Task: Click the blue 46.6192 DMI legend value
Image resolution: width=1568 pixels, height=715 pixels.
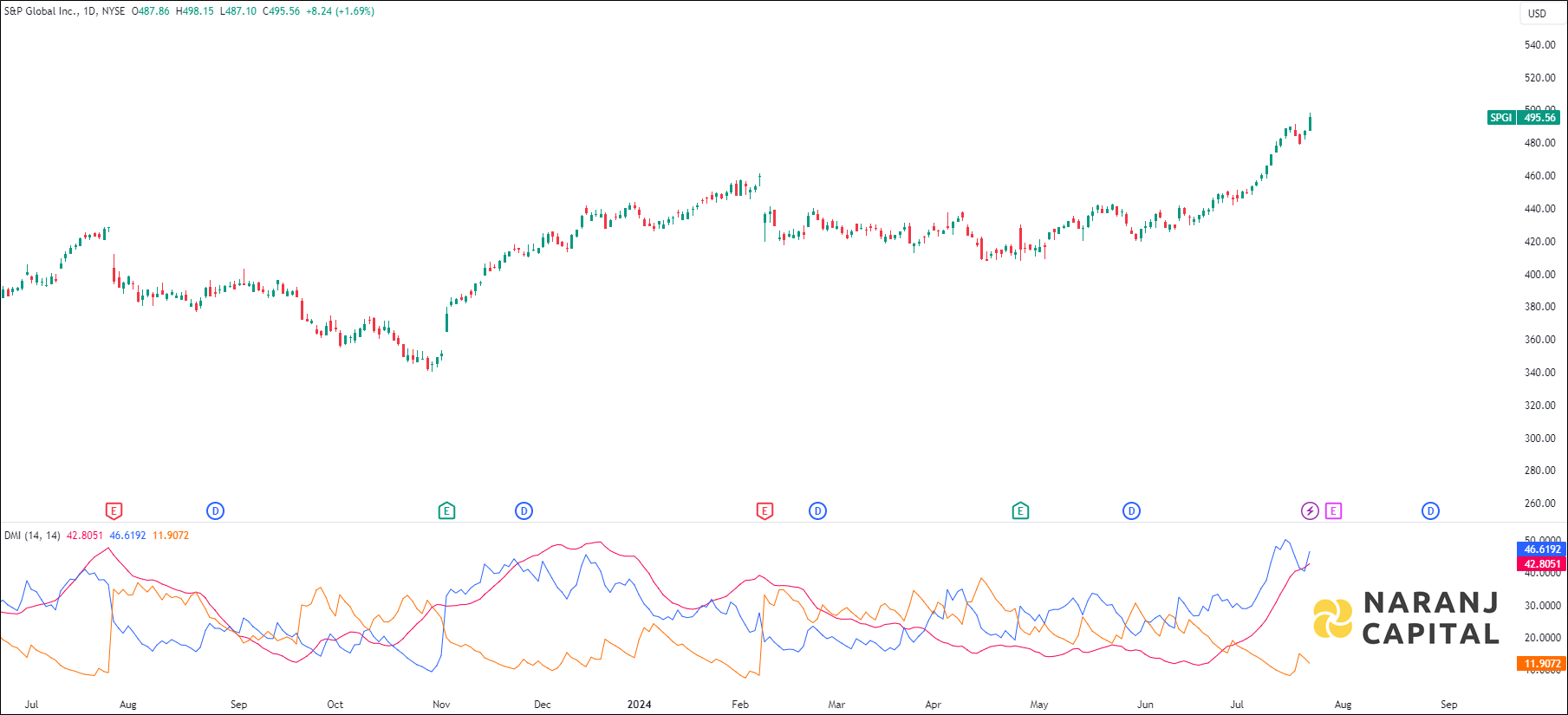Action: pyautogui.click(x=127, y=536)
